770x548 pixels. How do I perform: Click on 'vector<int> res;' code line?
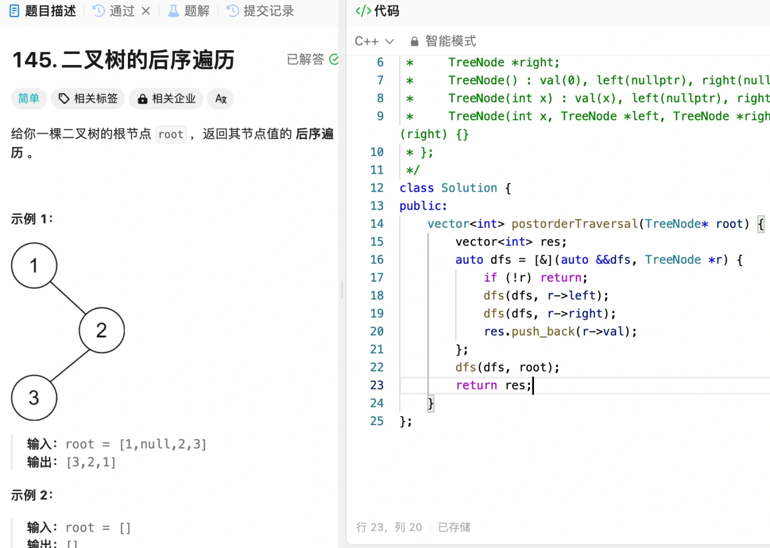511,242
